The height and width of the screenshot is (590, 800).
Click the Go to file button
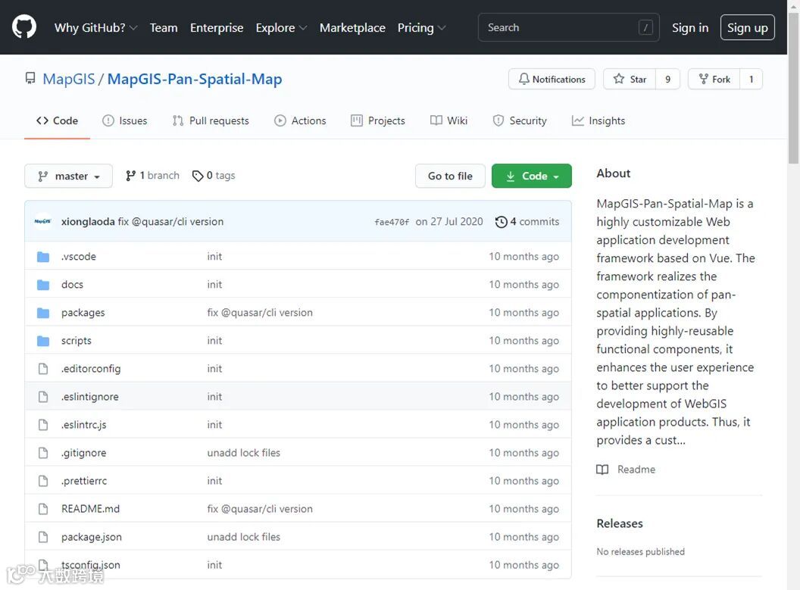tap(450, 176)
